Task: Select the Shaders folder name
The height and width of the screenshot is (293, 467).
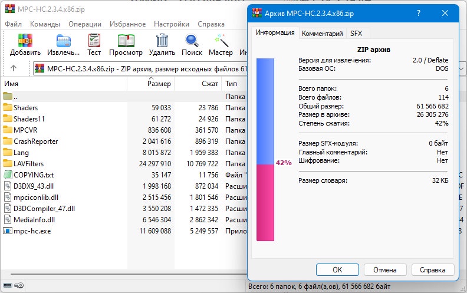Action: [x=25, y=107]
